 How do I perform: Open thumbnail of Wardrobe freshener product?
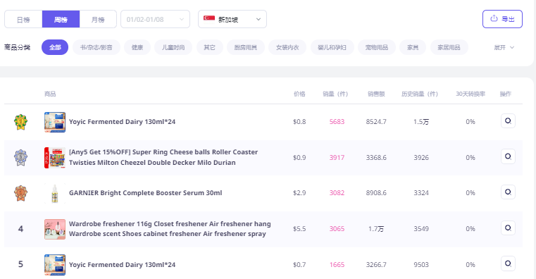coord(55,229)
